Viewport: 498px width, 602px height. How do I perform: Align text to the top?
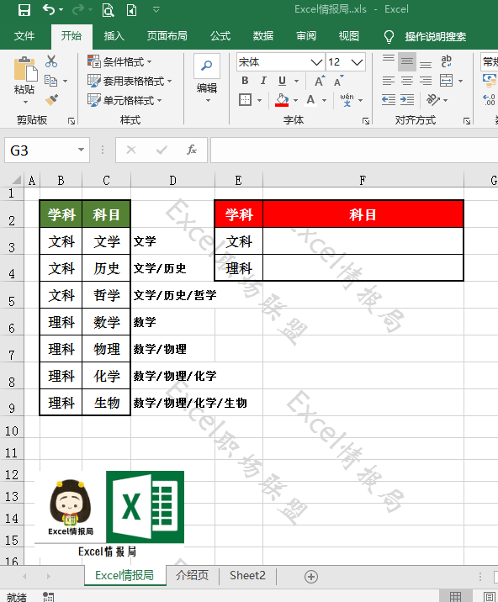389,59
